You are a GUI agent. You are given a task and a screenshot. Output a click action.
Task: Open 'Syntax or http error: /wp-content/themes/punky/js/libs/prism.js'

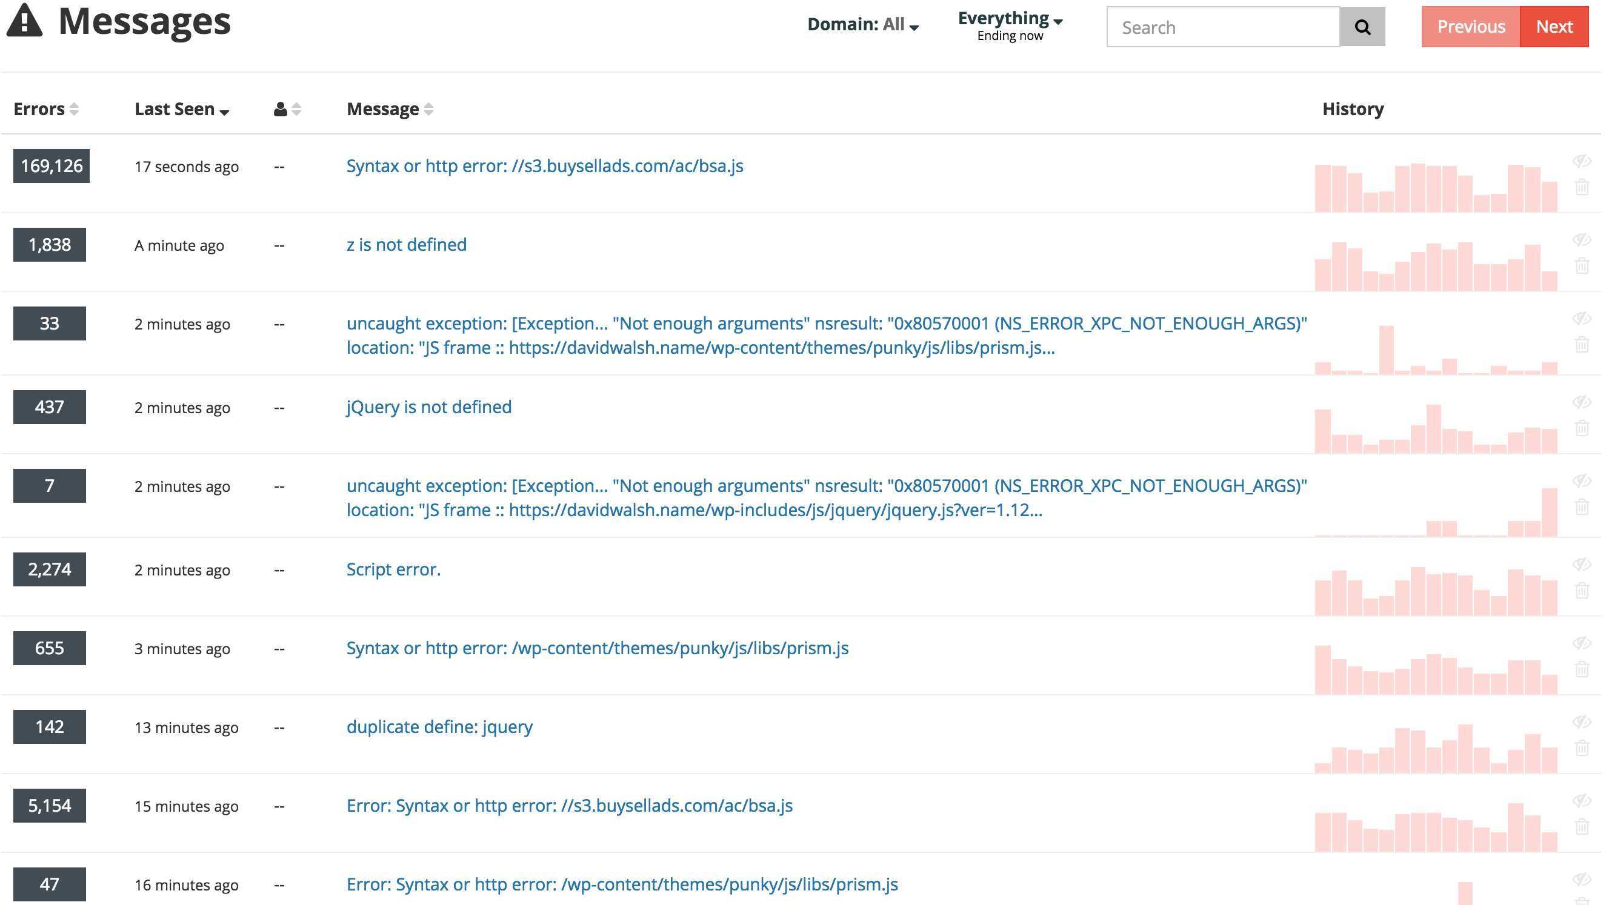[598, 648]
